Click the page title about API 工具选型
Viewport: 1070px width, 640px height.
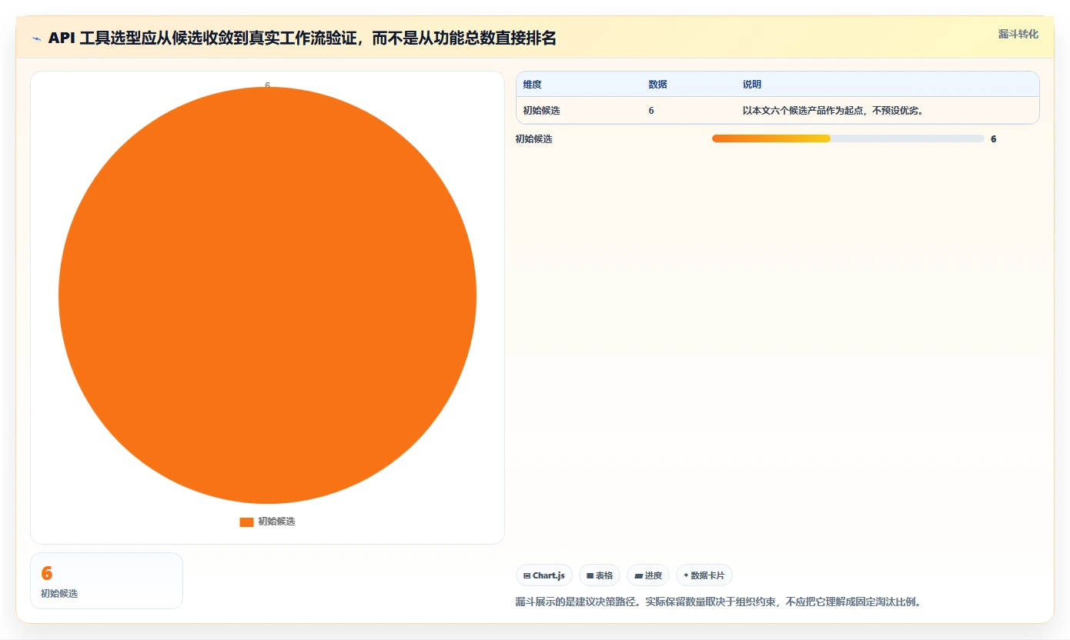click(x=302, y=38)
